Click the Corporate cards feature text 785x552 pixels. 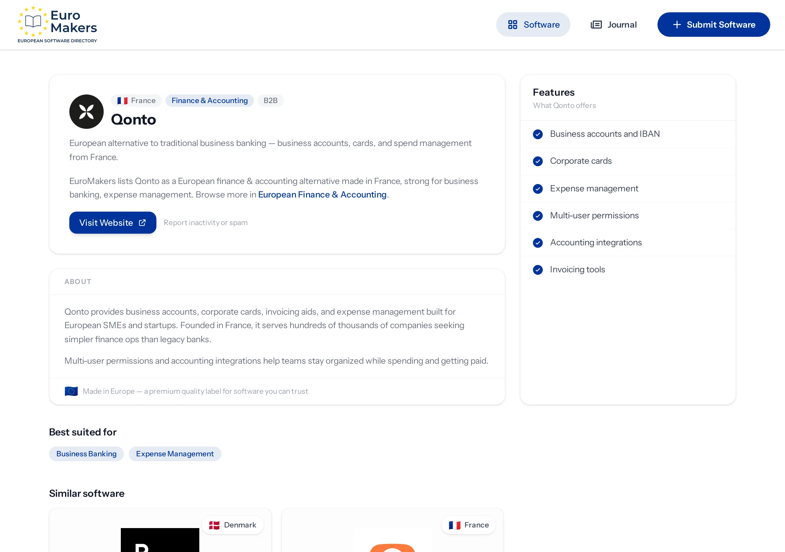point(581,161)
